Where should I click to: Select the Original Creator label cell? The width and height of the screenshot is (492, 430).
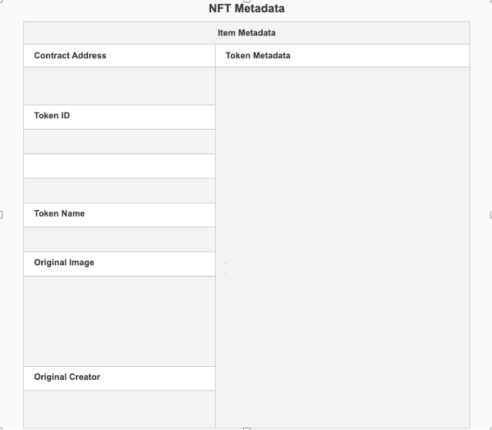click(120, 378)
